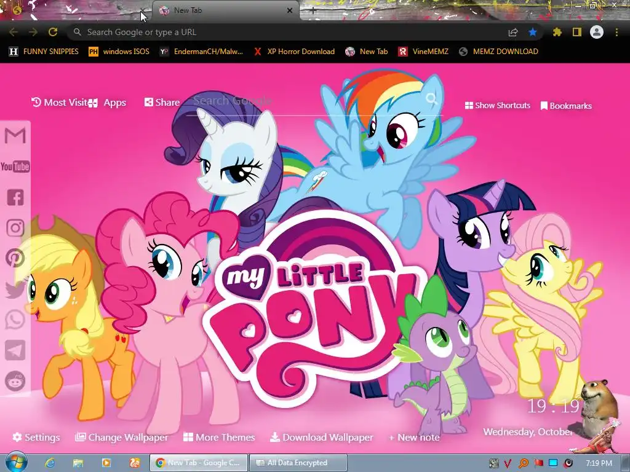Open the WhatsApp sidebar shortcut
630x472 pixels.
click(15, 320)
